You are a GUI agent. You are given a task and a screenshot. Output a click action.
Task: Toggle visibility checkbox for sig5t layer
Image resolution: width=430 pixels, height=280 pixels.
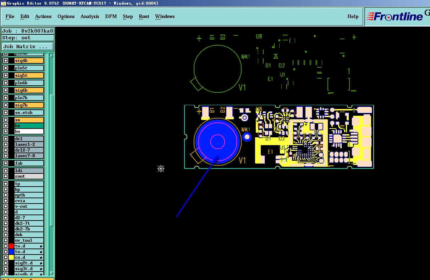click(6, 75)
